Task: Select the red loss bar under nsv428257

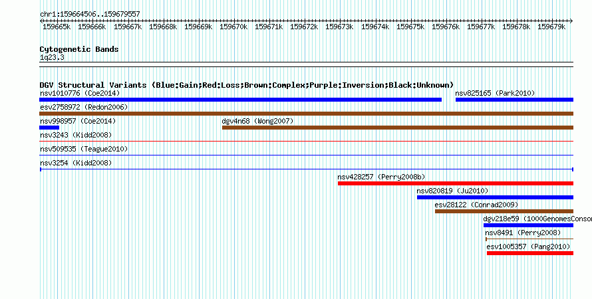Action: [456, 183]
